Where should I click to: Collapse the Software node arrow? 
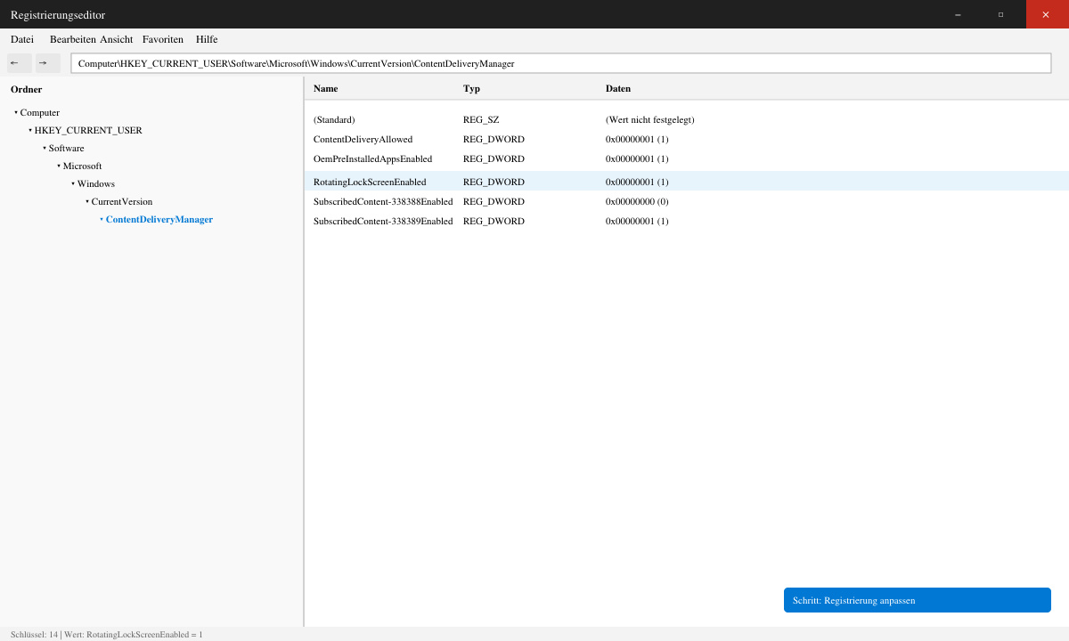point(45,148)
